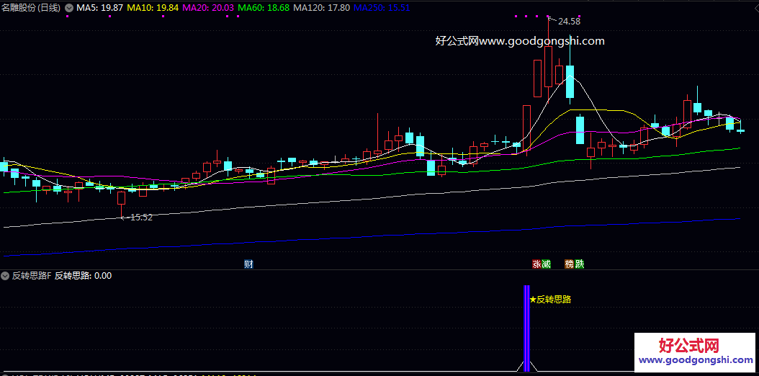This screenshot has height=376, width=759.
Task: Click the green 减 event marker
Action: 546,264
